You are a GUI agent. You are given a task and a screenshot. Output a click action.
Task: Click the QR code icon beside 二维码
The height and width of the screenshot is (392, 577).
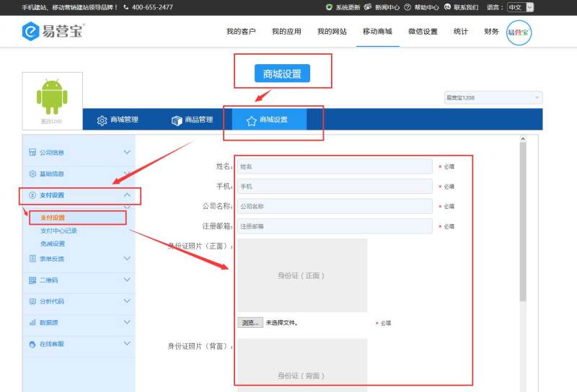[x=32, y=280]
